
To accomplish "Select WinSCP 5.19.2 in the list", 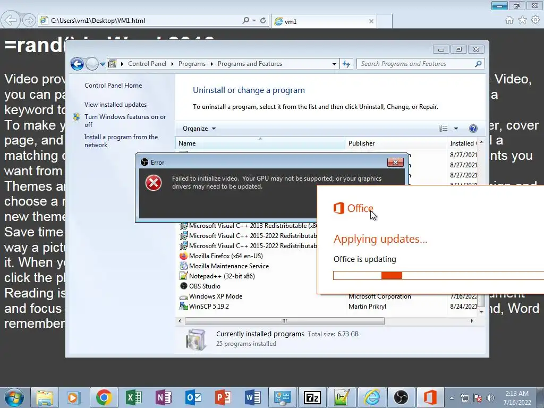I will coord(209,307).
